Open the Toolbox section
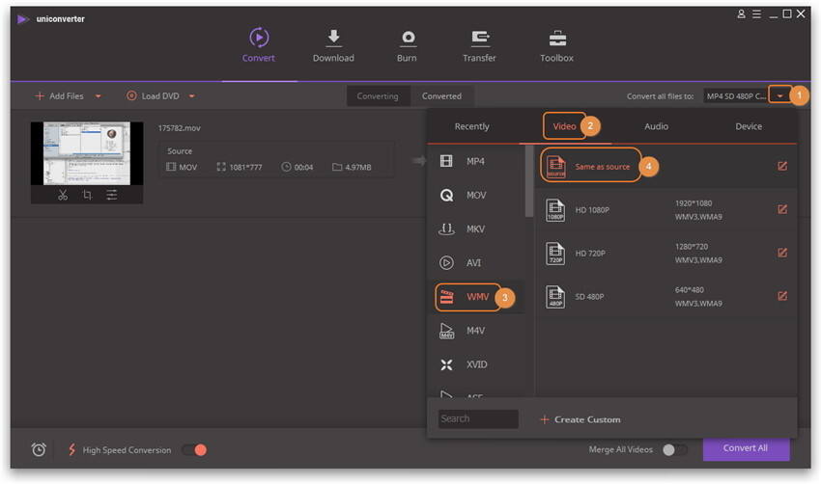The height and width of the screenshot is (484, 821). point(556,45)
